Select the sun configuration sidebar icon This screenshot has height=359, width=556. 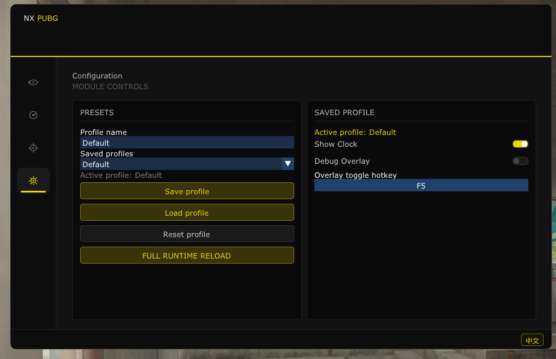tap(33, 181)
